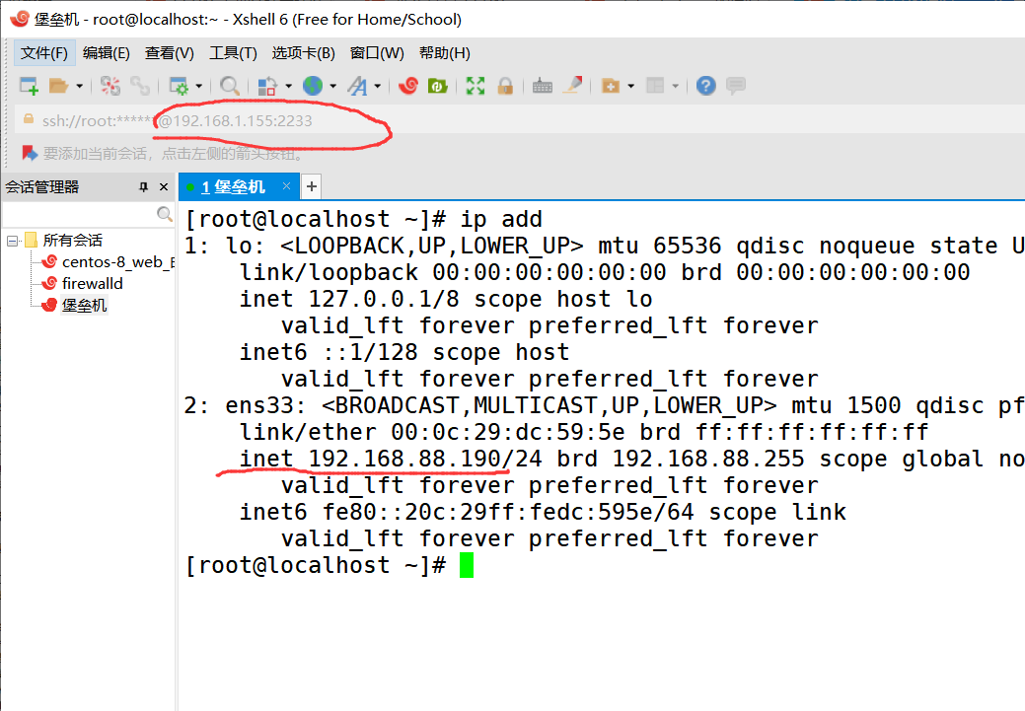Open the 编辑(E) menu
The image size is (1025, 711).
(107, 53)
